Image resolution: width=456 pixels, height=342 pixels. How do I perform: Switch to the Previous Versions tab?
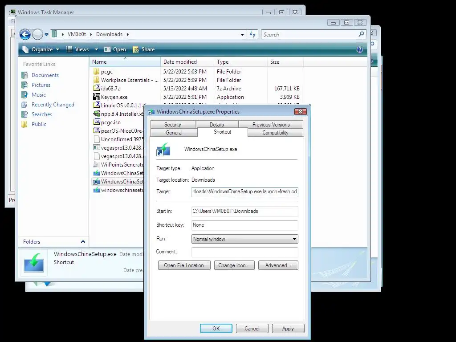coord(271,125)
